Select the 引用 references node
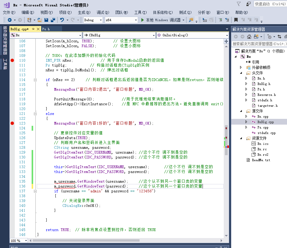Viewport: 287px width, 248px height. 256,62
